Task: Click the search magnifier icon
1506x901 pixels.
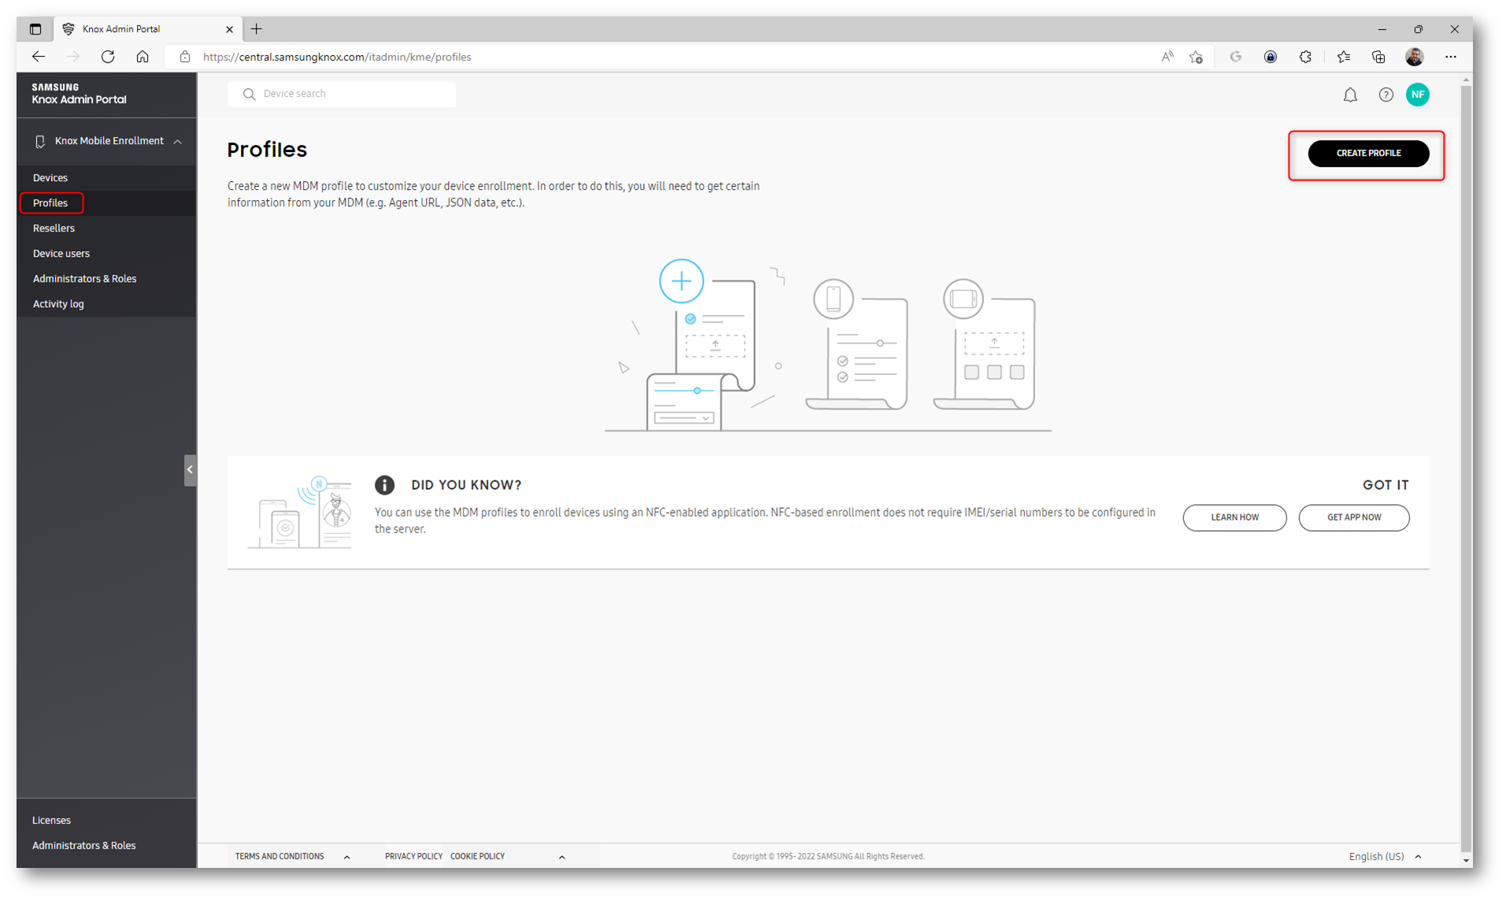Action: (x=249, y=94)
